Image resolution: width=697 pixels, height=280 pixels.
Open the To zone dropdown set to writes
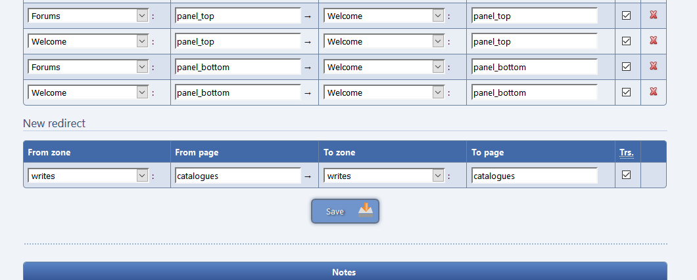pyautogui.click(x=384, y=176)
